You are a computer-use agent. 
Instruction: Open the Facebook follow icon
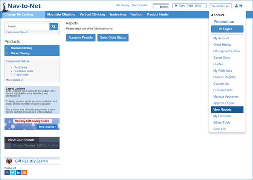(7, 172)
